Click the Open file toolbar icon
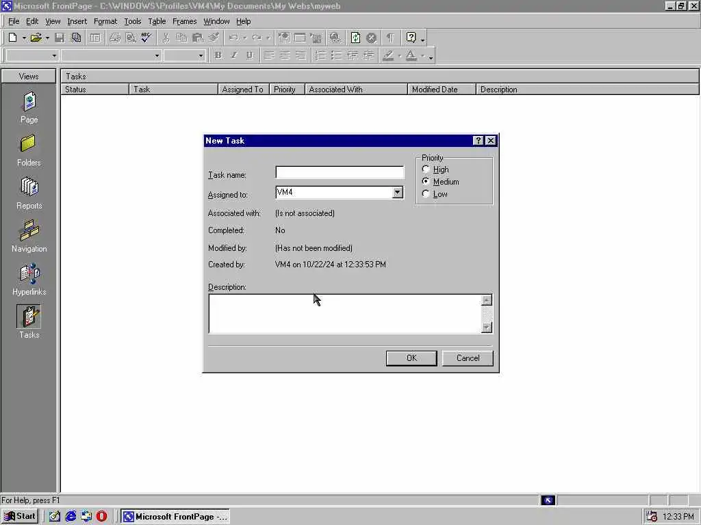 36,38
